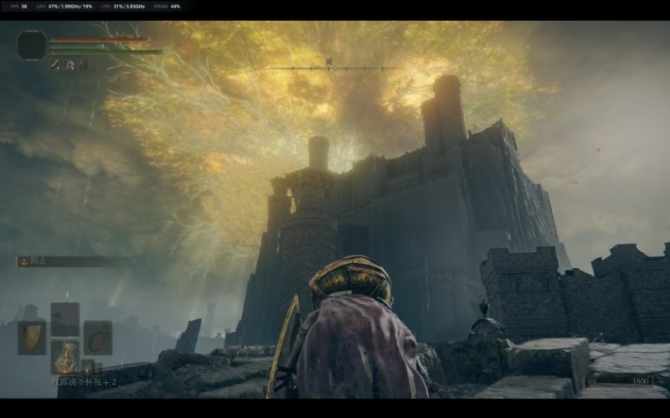Click the blue focus points bar
670x418 pixels.
[78, 46]
